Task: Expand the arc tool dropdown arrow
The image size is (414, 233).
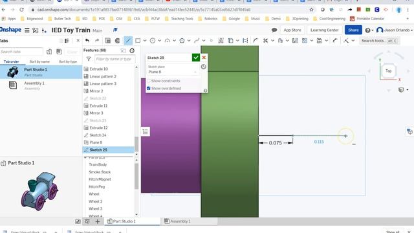Action: click(174, 41)
